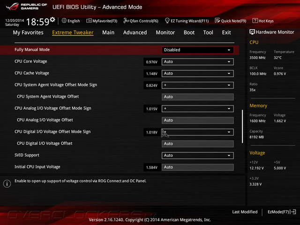300x225 pixels.
Task: Click the 12.192 V reading
Action: [256, 168]
